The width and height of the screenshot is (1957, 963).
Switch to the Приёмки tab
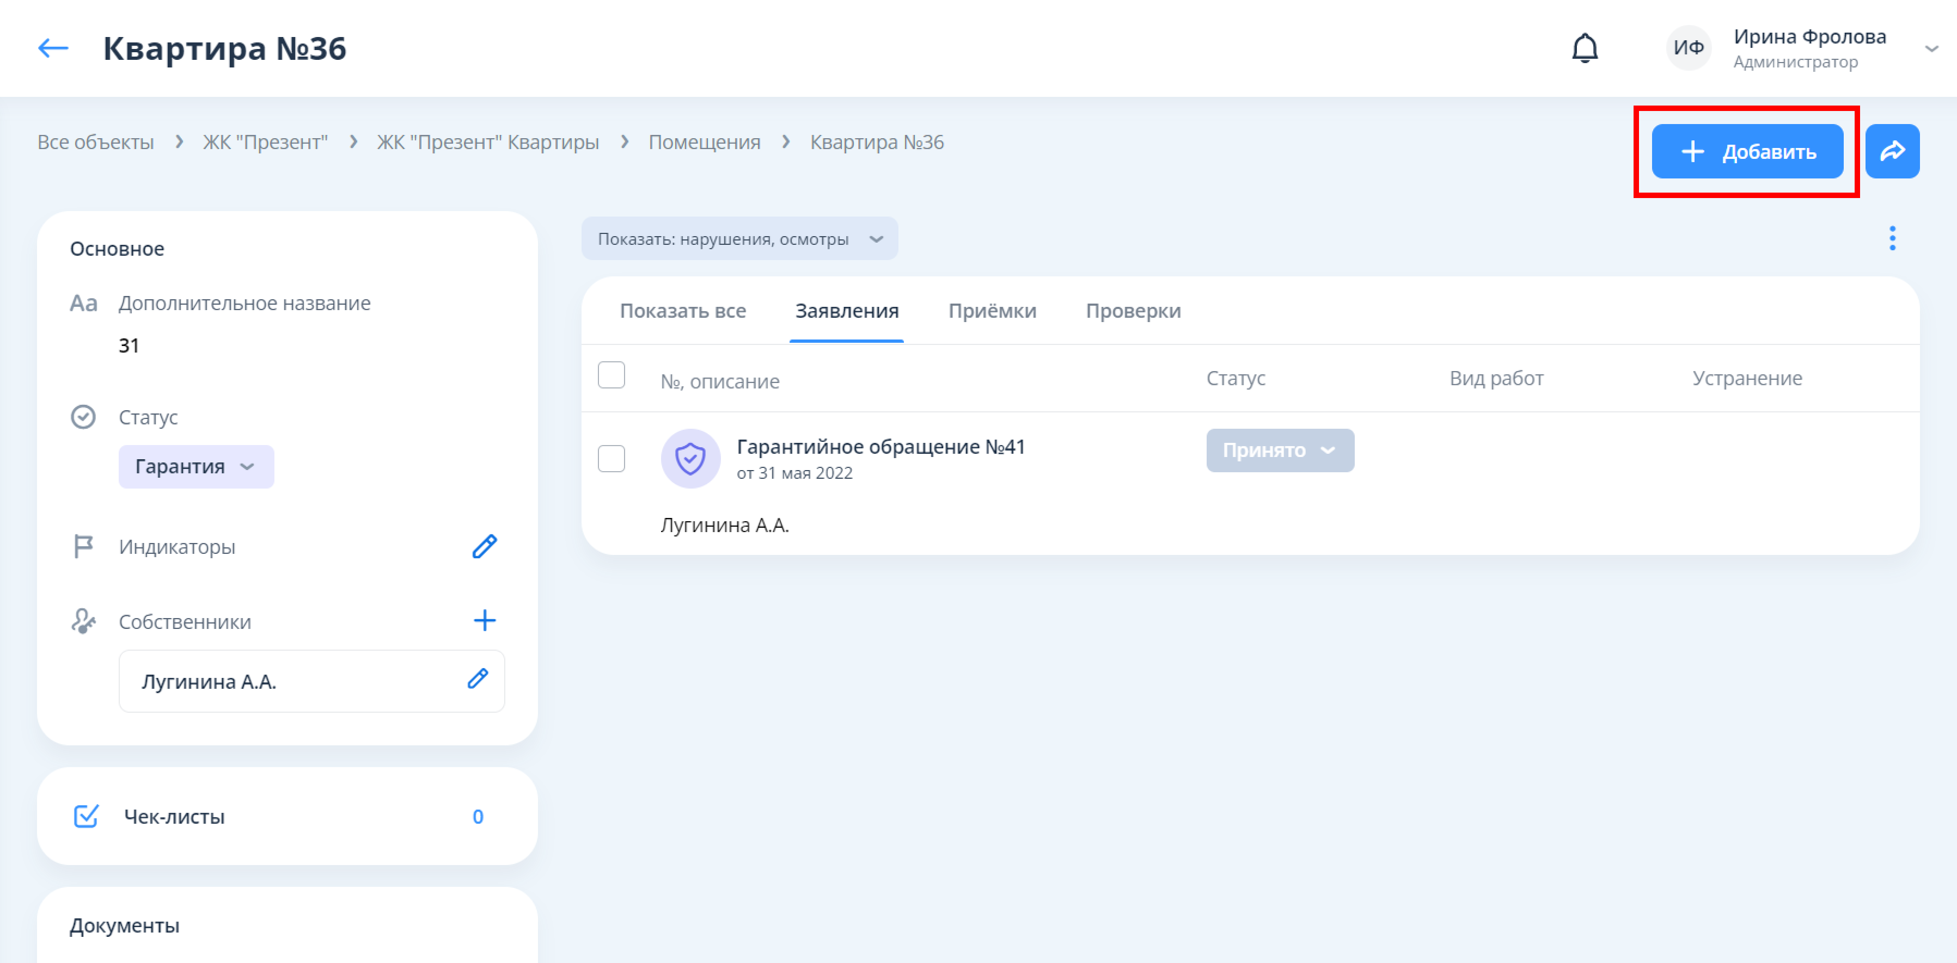tap(992, 311)
